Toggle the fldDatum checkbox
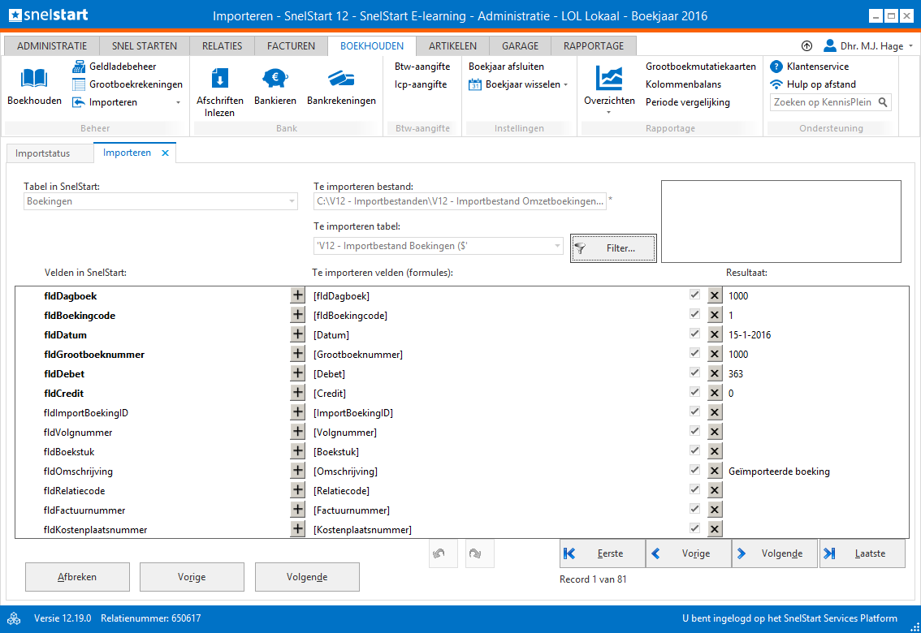The image size is (921, 633). pyautogui.click(x=694, y=334)
